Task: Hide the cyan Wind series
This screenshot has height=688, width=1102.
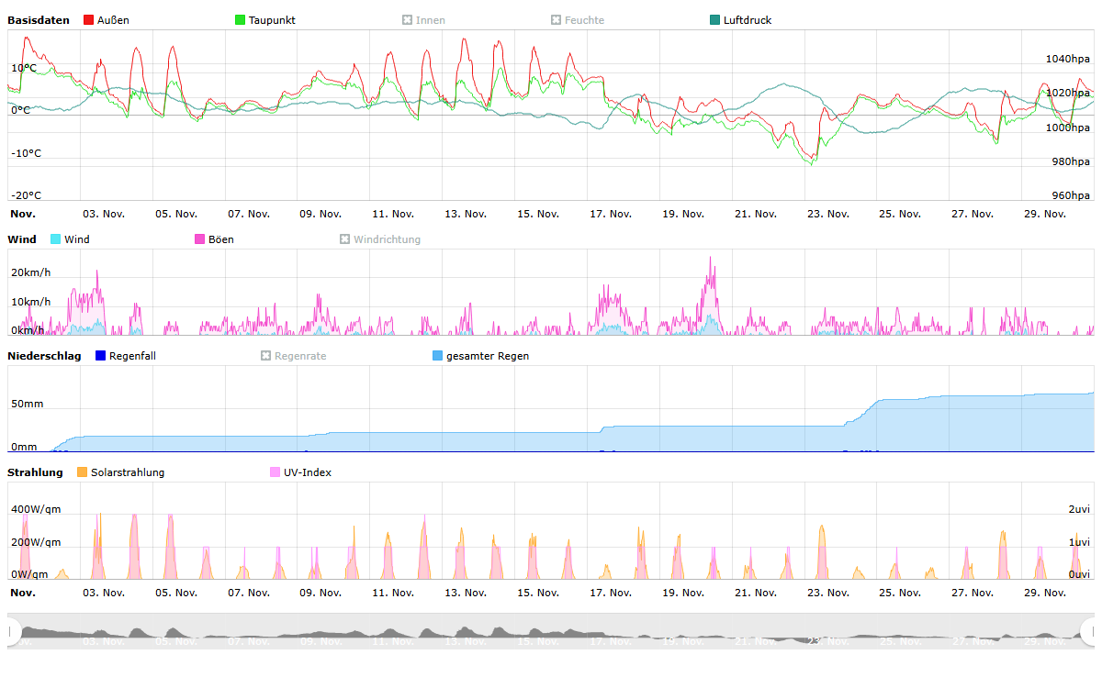Action: click(x=56, y=239)
